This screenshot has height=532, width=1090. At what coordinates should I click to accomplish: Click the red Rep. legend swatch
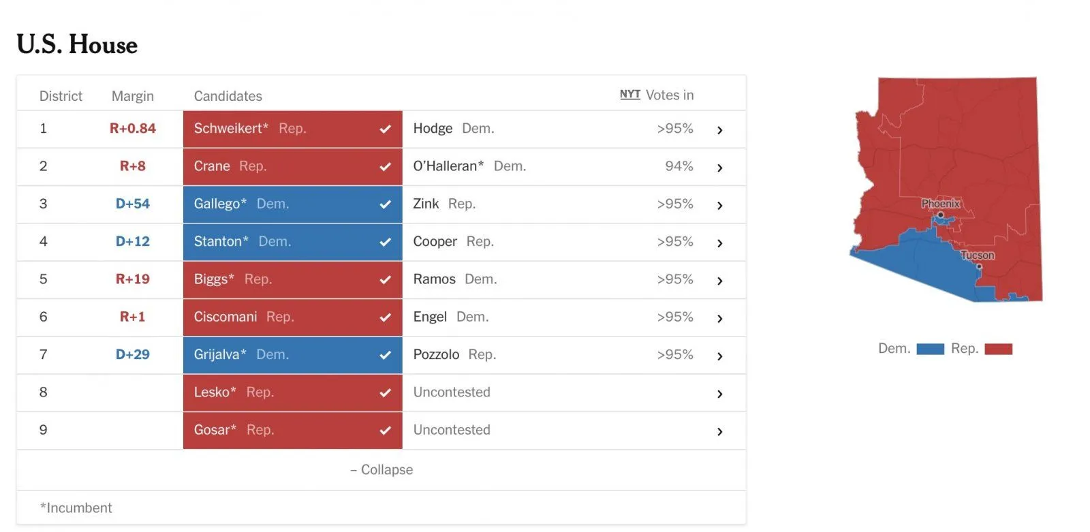(998, 349)
